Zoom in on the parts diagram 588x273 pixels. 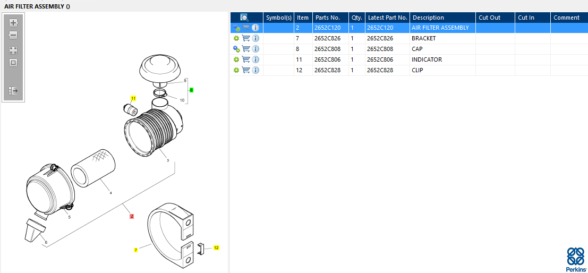coord(13,23)
